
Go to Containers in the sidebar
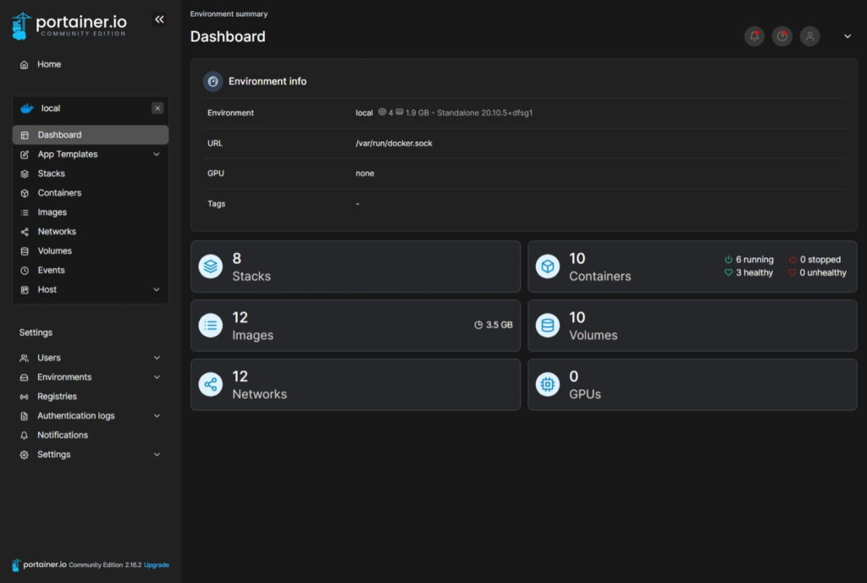coord(59,193)
